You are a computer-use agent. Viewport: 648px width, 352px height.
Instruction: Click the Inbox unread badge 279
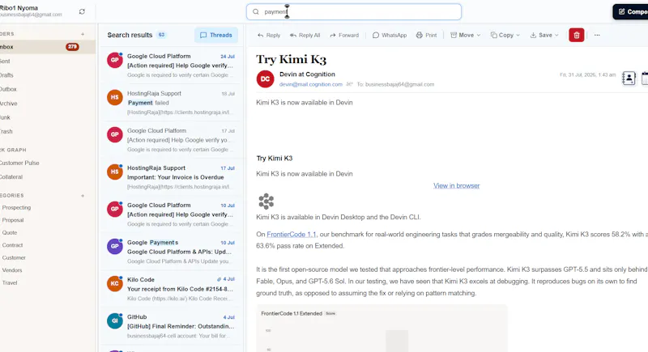click(x=72, y=47)
